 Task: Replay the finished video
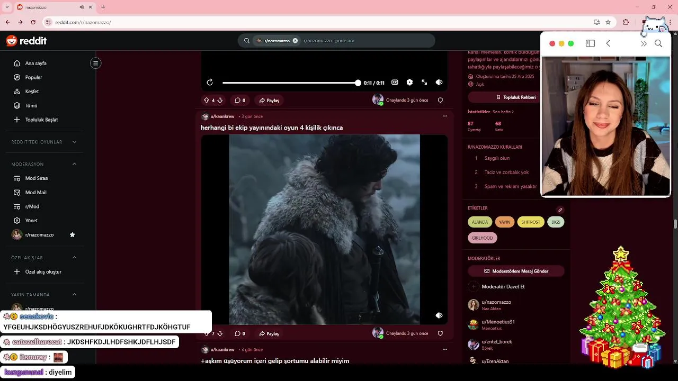click(210, 83)
